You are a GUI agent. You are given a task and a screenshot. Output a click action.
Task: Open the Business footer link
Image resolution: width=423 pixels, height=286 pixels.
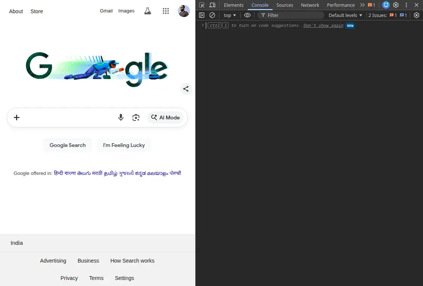point(88,261)
